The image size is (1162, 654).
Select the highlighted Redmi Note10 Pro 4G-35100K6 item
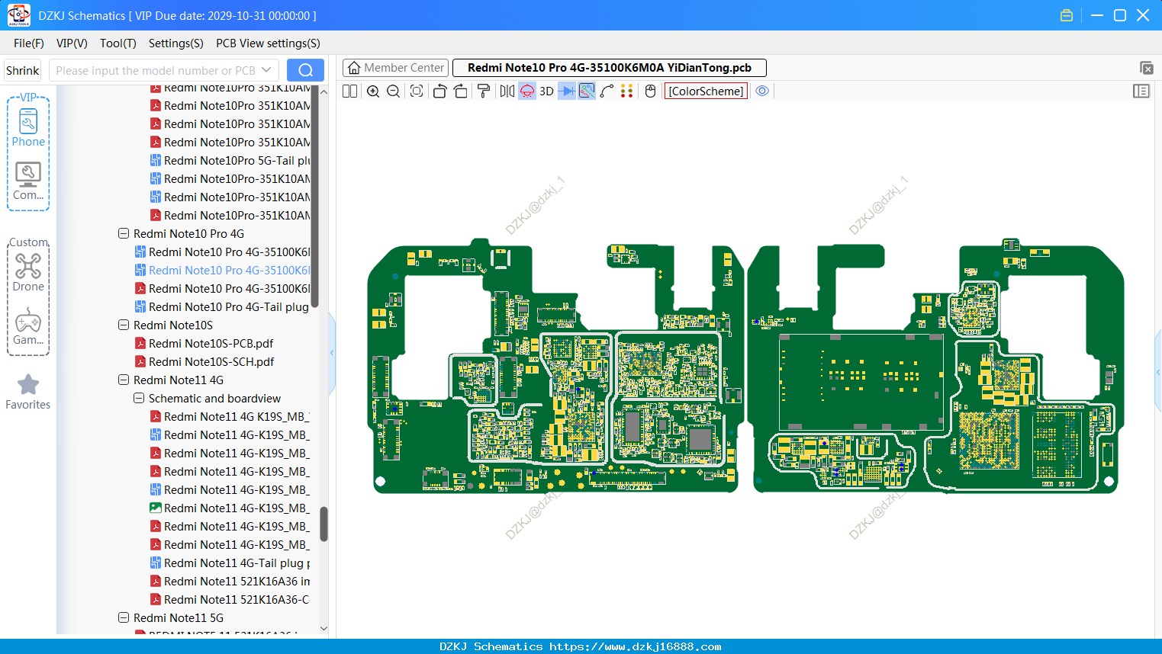tap(222, 271)
